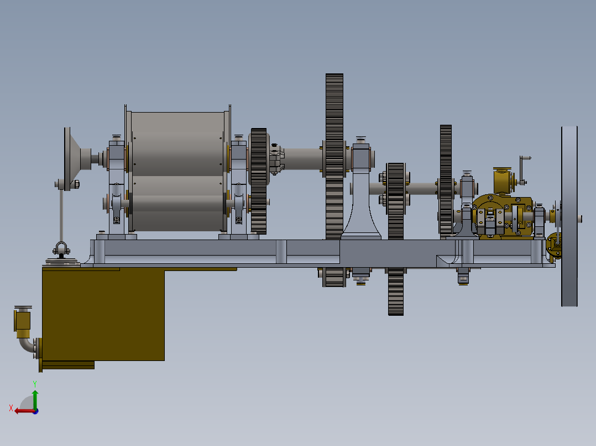Pick the lower roller beneath the main drum
The width and height of the screenshot is (596, 446).
[x=177, y=204]
